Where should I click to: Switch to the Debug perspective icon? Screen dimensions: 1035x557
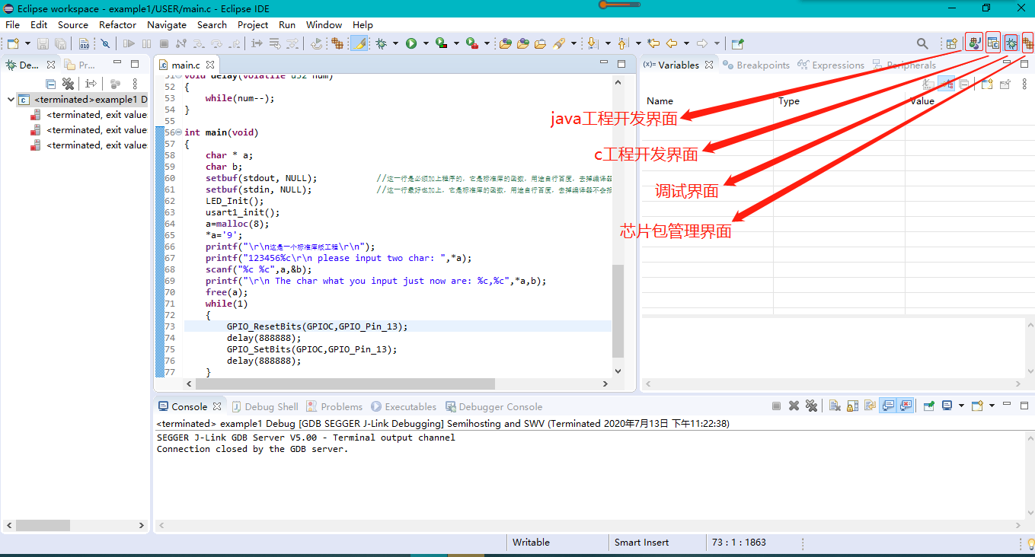pyautogui.click(x=1011, y=43)
